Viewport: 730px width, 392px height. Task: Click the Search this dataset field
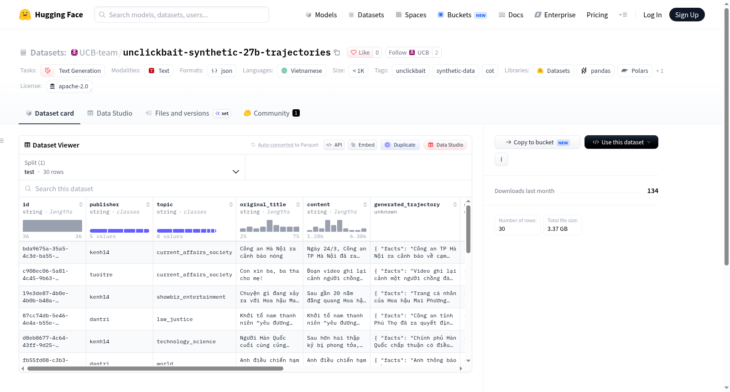(x=245, y=188)
